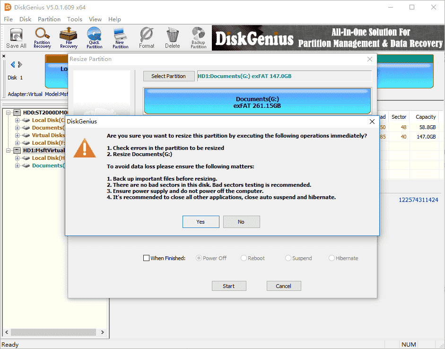Open Backup Partition tool
This screenshot has height=349, width=445.
(x=198, y=38)
